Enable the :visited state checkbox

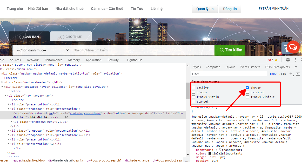coord(247,92)
